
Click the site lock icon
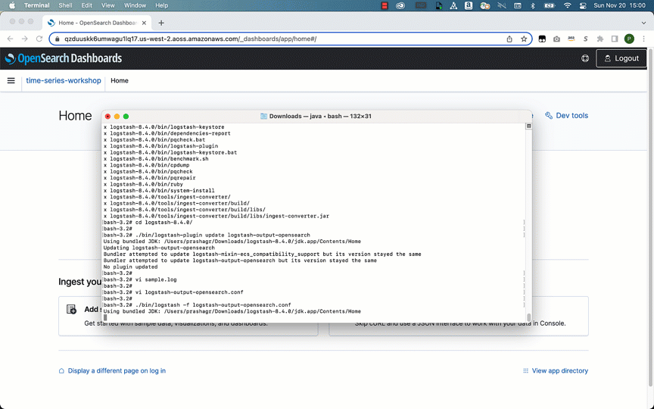(x=57, y=39)
